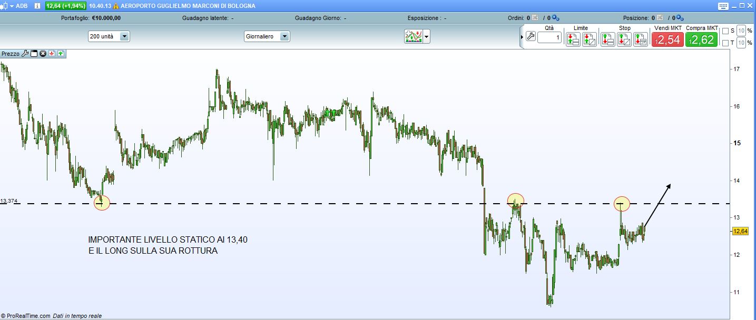Remove the Prezzo panel with X icon

click(x=43, y=54)
